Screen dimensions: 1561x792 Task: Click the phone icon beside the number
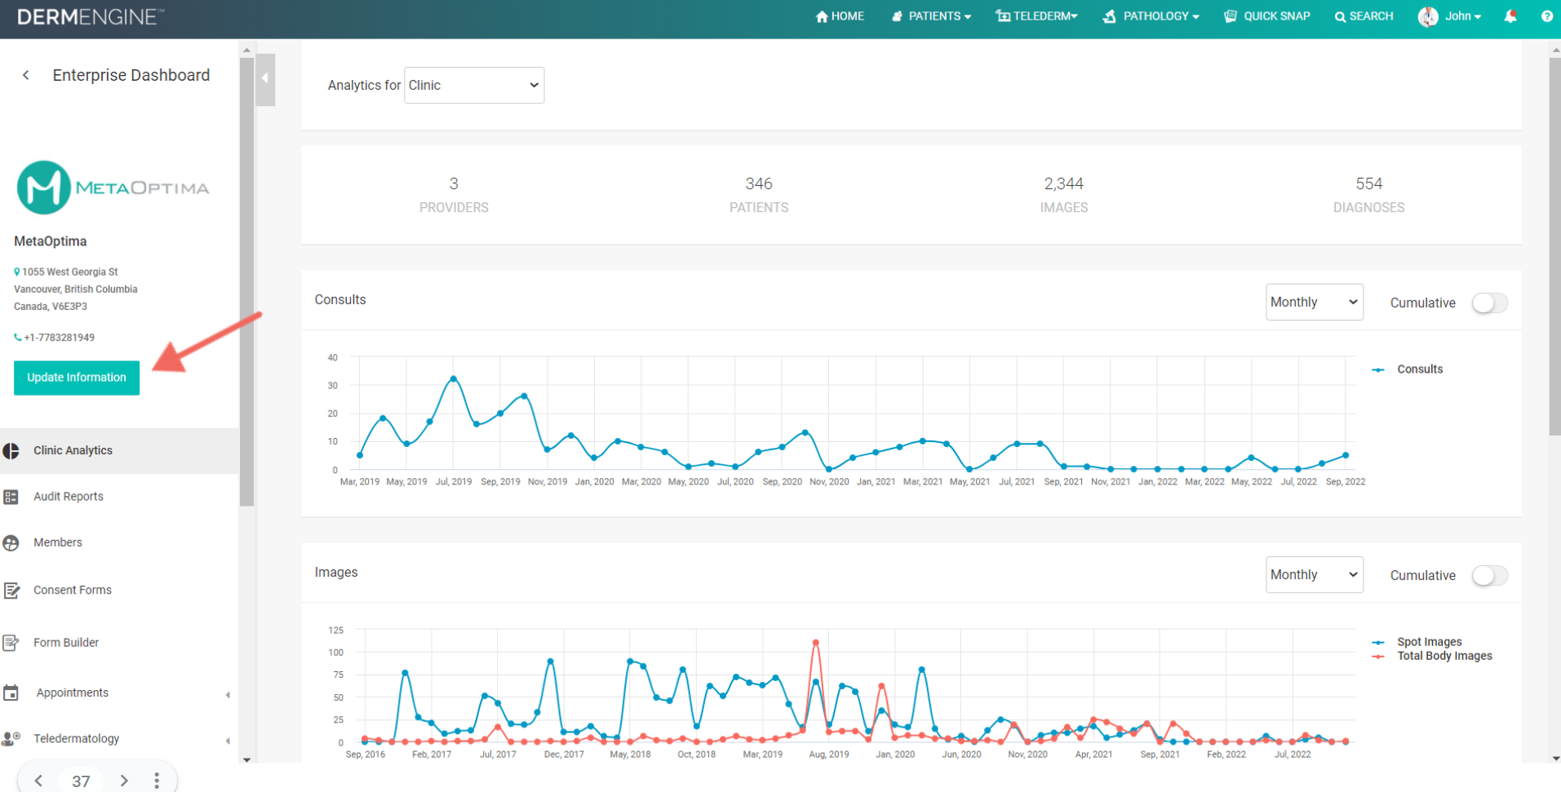coord(18,338)
